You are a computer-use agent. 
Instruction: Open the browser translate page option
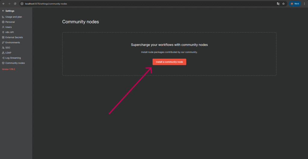(278, 4)
